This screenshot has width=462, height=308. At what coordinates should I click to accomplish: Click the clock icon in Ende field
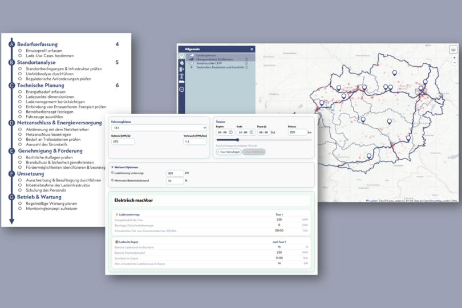[x=250, y=132]
